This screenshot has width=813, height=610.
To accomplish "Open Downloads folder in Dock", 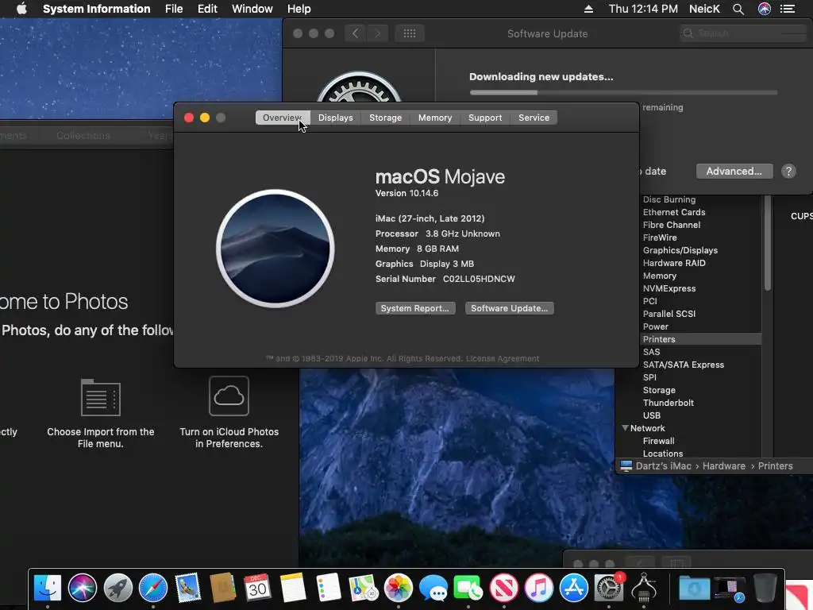I will pyautogui.click(x=694, y=588).
